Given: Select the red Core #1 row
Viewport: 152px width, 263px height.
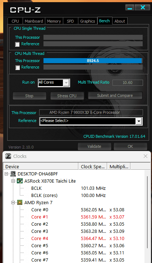Looking at the screenshot, I should (74, 217).
